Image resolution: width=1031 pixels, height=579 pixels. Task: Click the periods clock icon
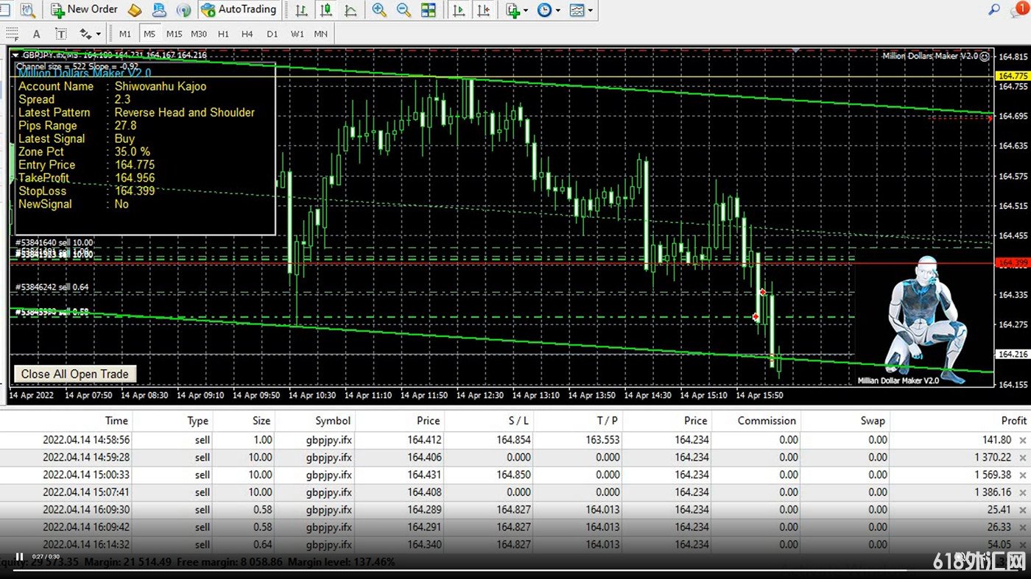pos(544,10)
